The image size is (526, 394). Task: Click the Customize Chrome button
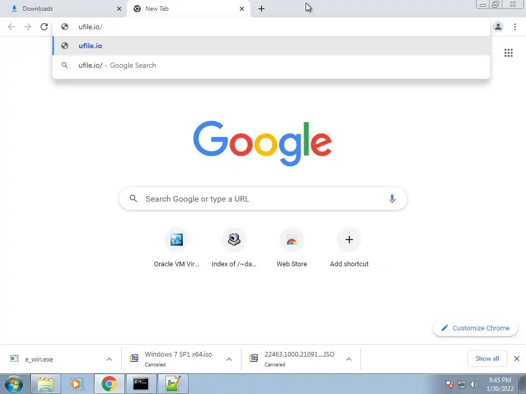pyautogui.click(x=475, y=328)
